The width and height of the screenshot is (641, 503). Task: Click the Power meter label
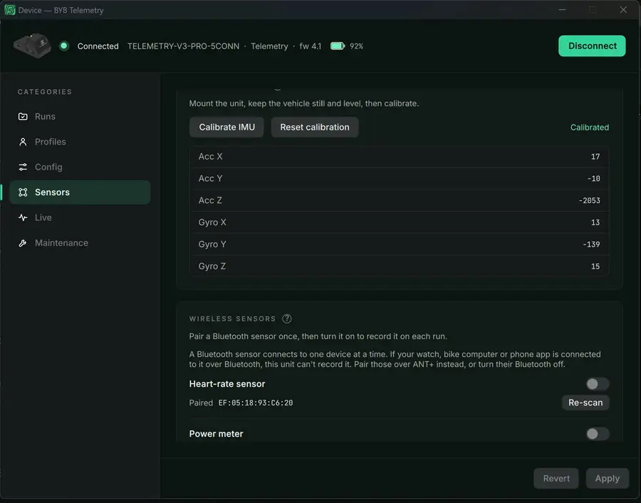pyautogui.click(x=216, y=434)
